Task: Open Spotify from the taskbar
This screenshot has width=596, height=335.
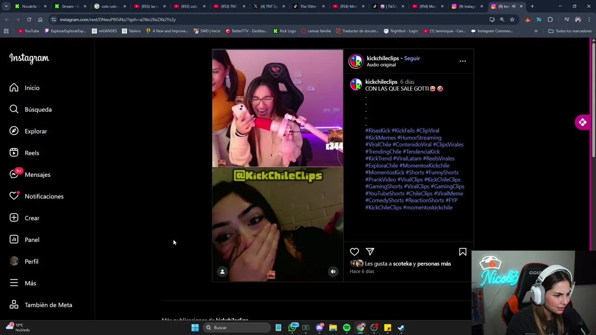Action: click(x=347, y=328)
